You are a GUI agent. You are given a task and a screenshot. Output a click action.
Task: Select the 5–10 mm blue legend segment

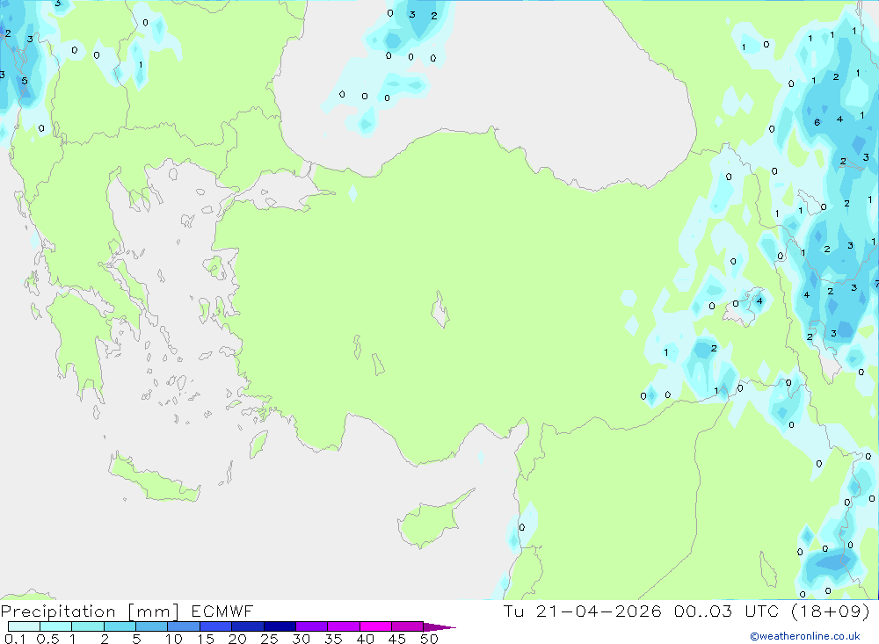tap(151, 626)
